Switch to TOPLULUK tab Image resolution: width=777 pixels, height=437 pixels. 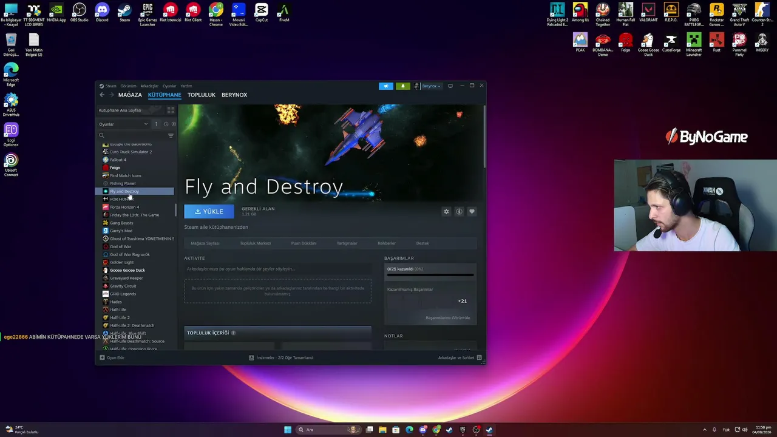pos(202,95)
